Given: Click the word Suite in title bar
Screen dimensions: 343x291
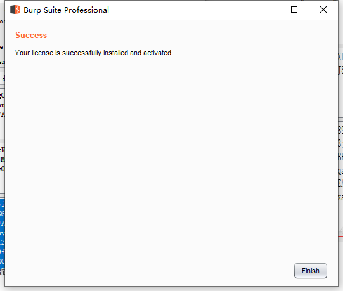Looking at the screenshot, I should 53,10.
